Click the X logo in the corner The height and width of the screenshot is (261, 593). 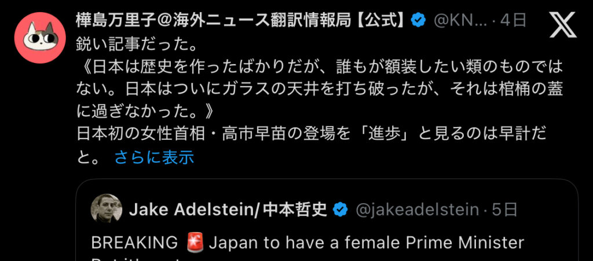563,24
